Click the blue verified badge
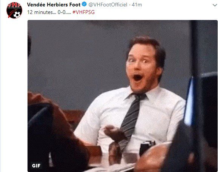218x172 pixels. pos(84,4)
